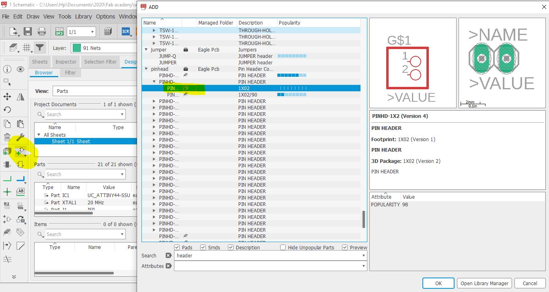The height and width of the screenshot is (292, 549).
Task: Select the Label AB tool
Action: (20, 191)
